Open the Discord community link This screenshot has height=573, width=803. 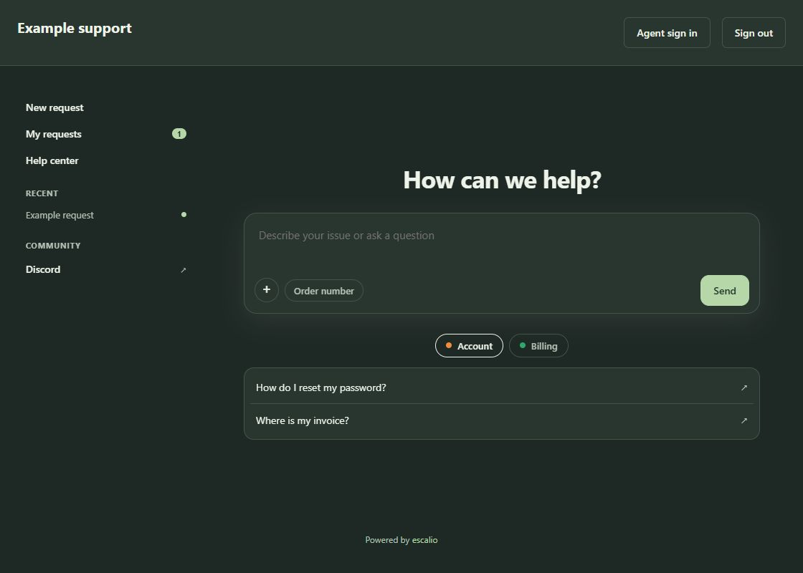pos(106,269)
